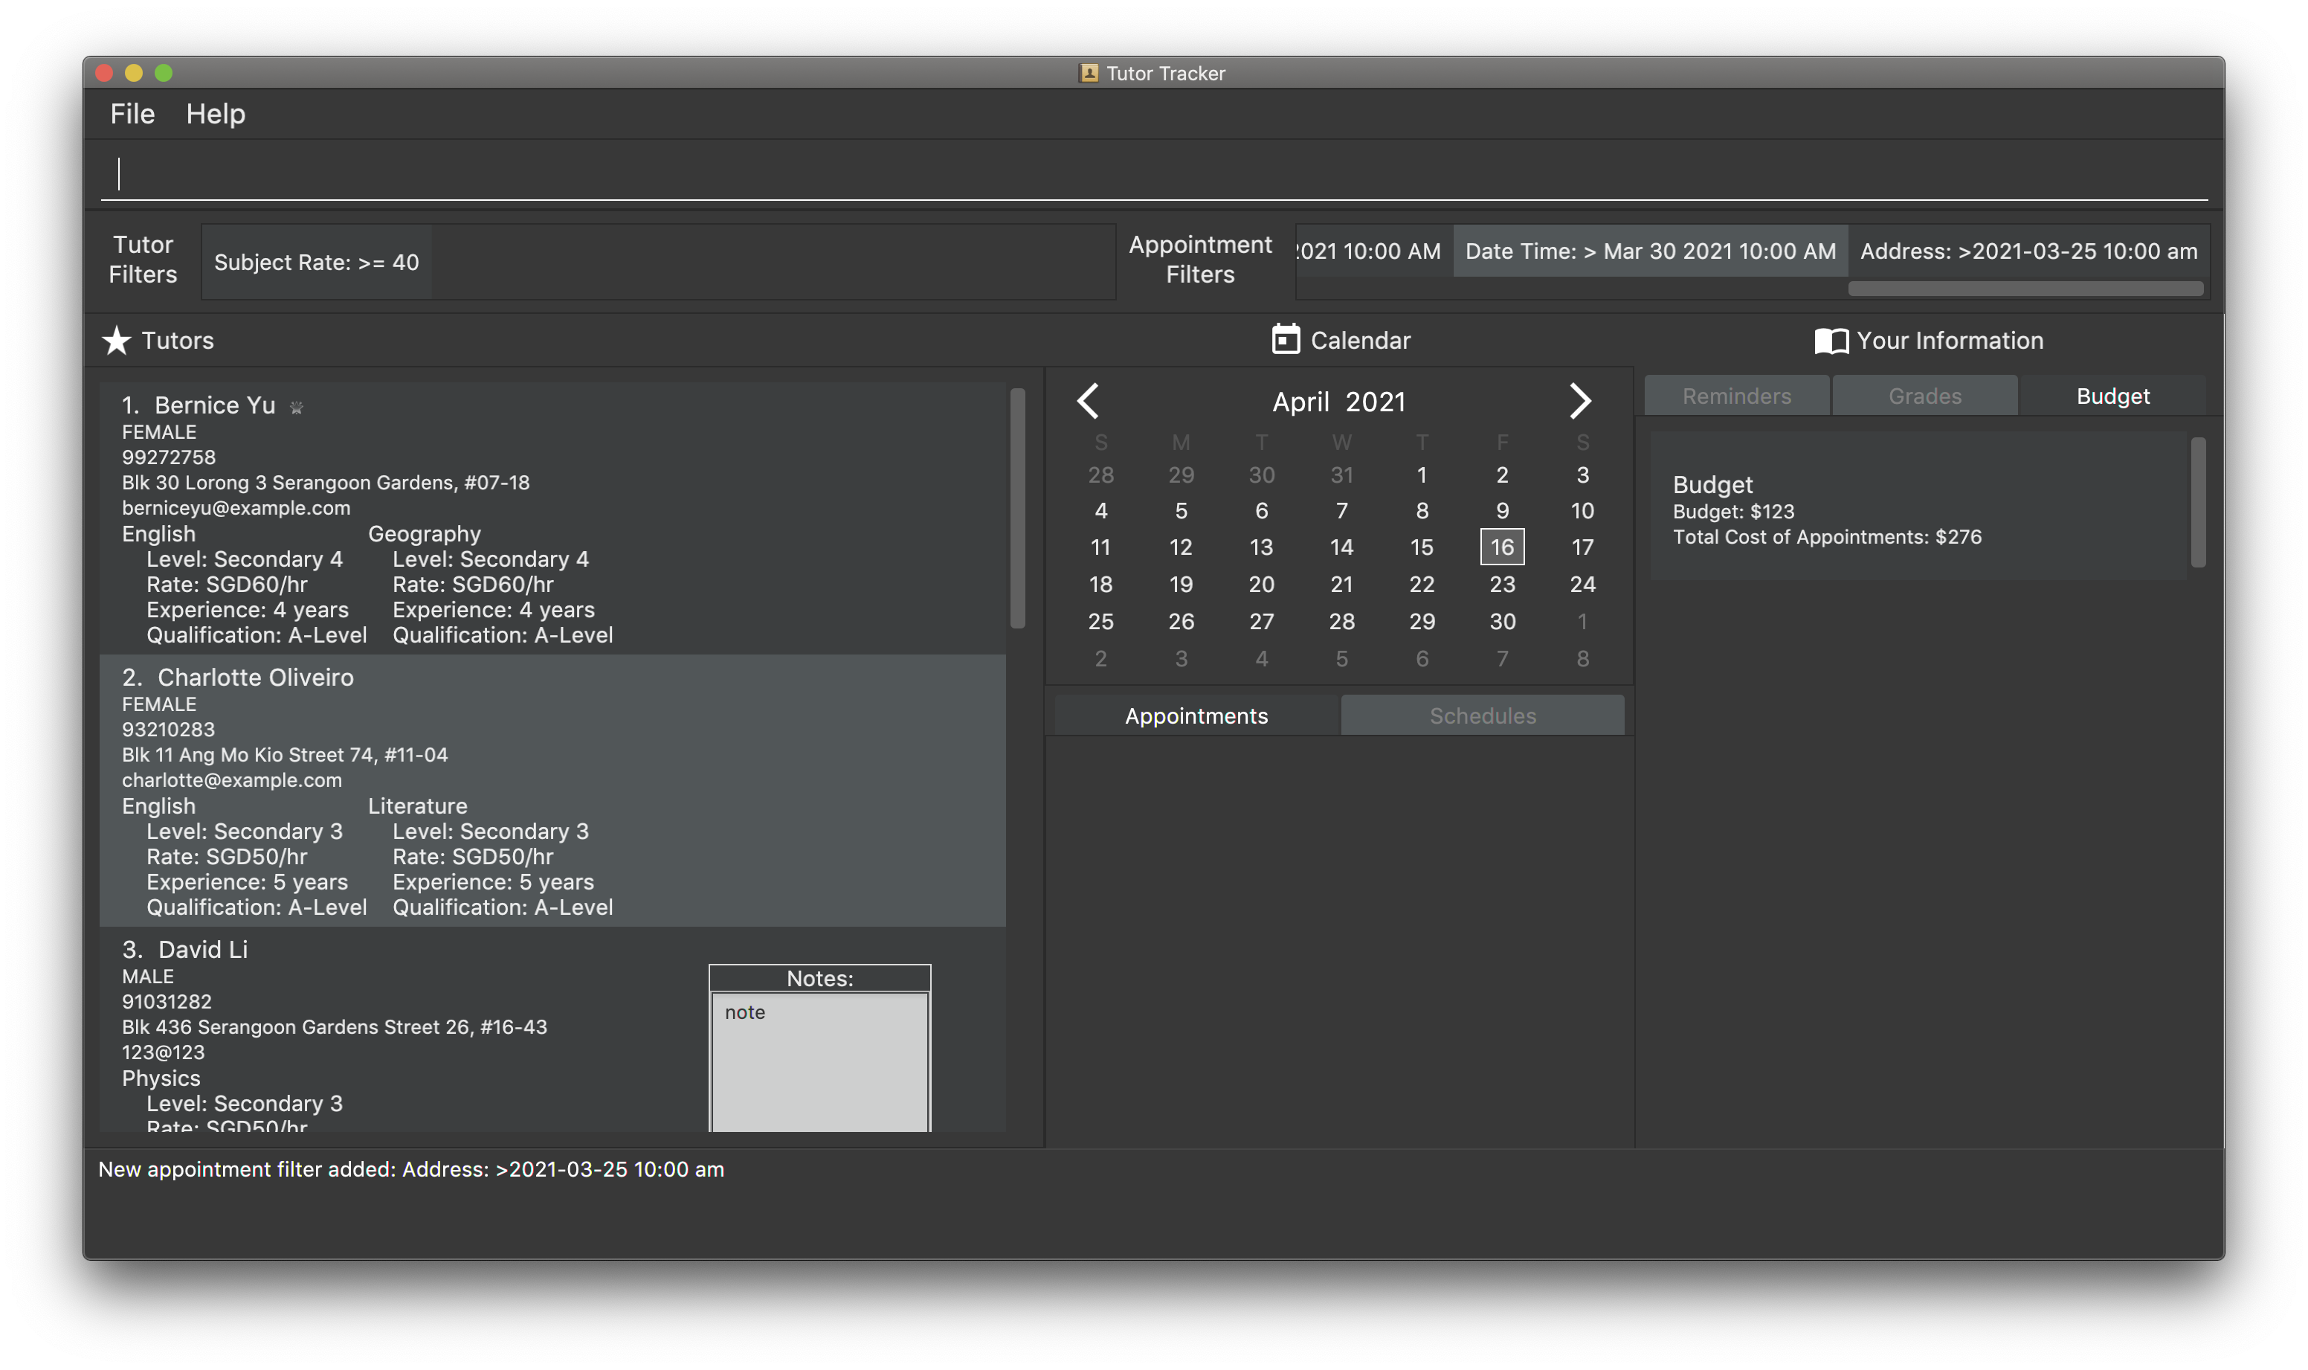The height and width of the screenshot is (1370, 2308).
Task: Click into the command input field
Action: tap(1153, 173)
